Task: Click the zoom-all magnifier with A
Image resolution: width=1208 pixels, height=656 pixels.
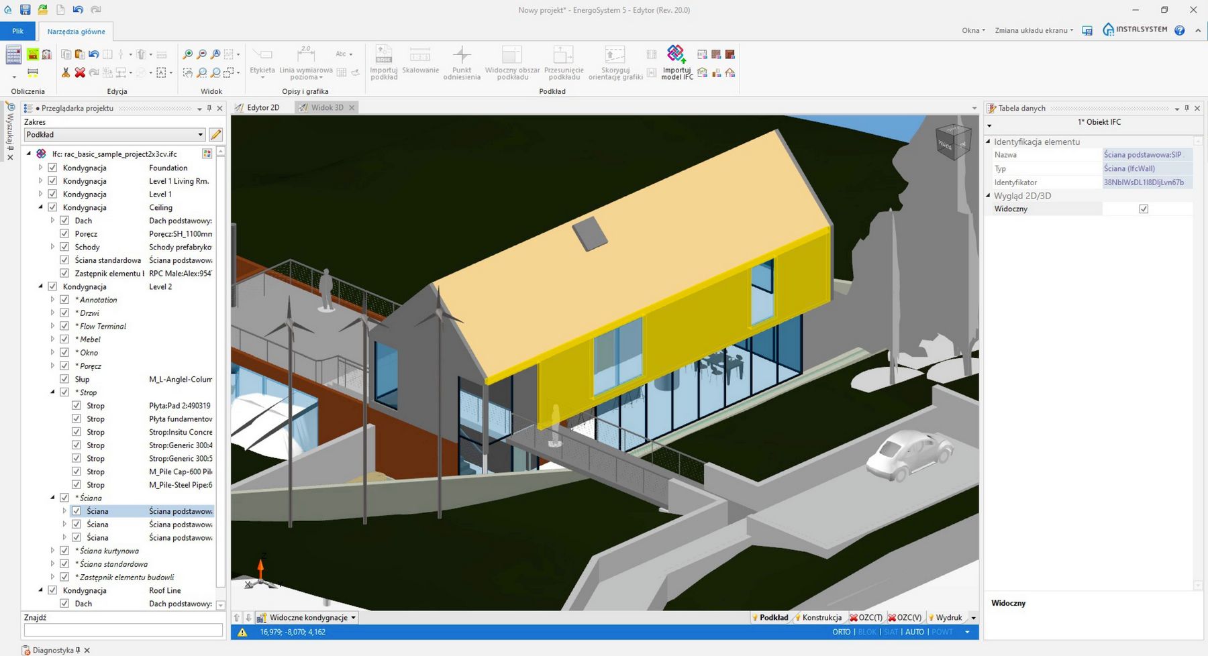Action: [215, 54]
